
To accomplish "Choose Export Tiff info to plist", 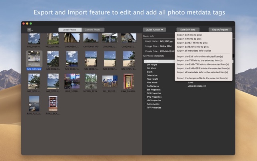I will pos(189,39).
